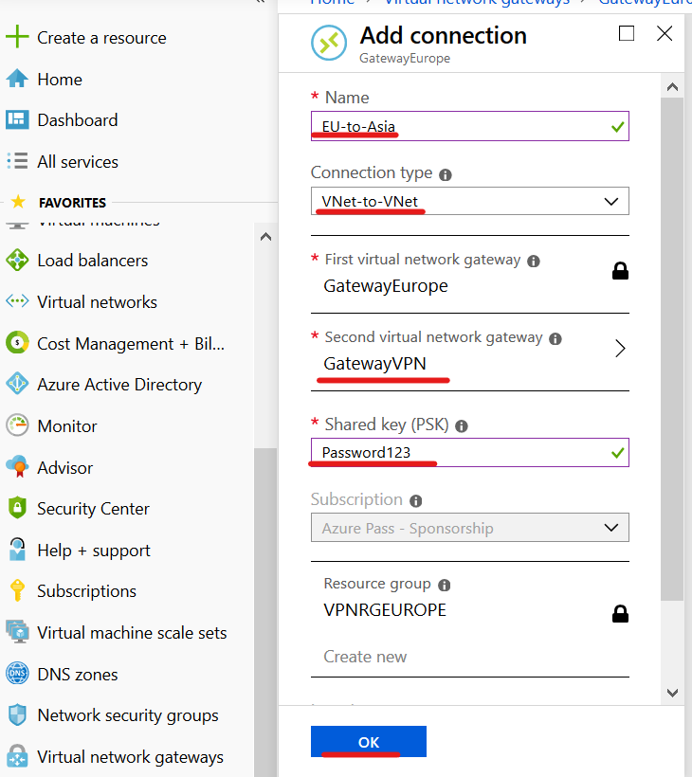This screenshot has width=692, height=777.
Task: Click the blade scrollbar up arrow
Action: coord(672,87)
